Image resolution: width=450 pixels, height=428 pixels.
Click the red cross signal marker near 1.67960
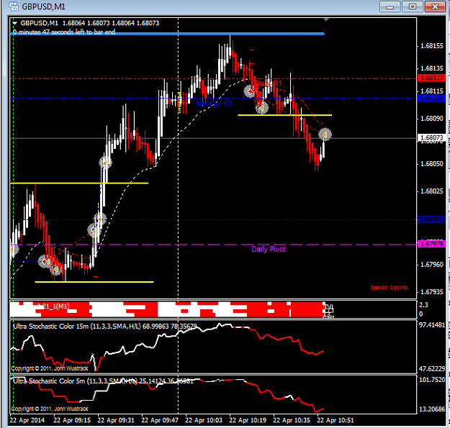click(x=45, y=261)
